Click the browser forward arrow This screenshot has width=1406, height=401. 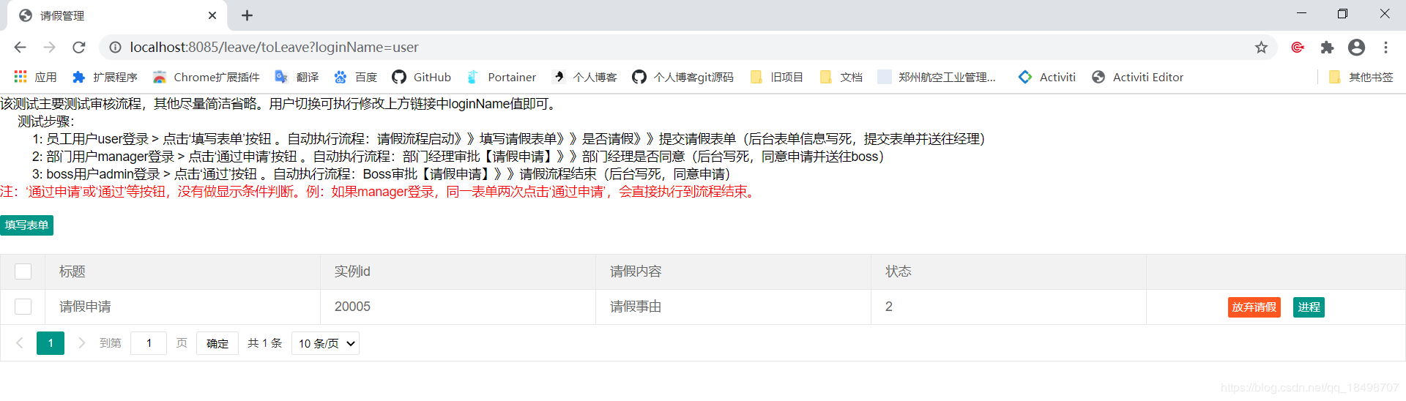pos(49,48)
